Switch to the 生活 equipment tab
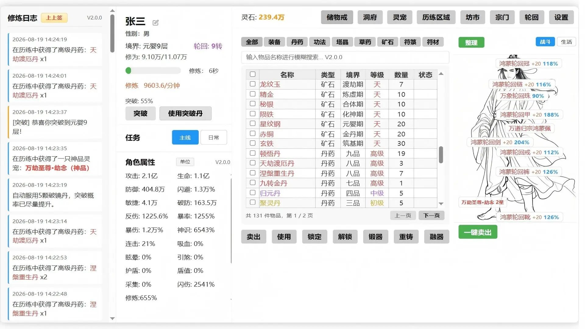Screen dimensions: 585x329 [x=566, y=42]
